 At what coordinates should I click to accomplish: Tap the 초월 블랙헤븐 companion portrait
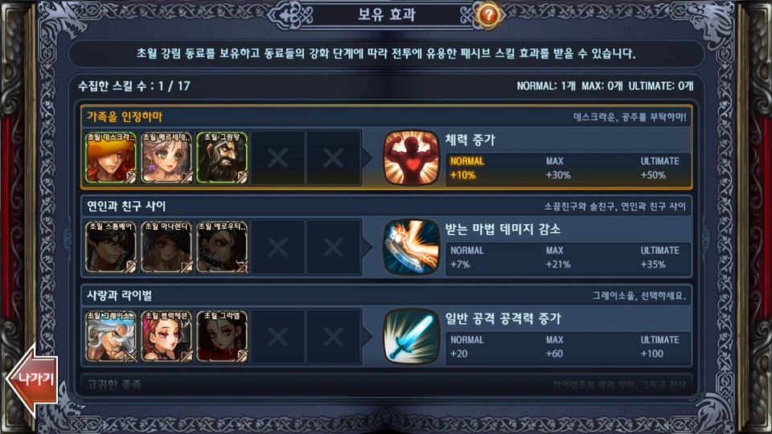[x=166, y=337]
